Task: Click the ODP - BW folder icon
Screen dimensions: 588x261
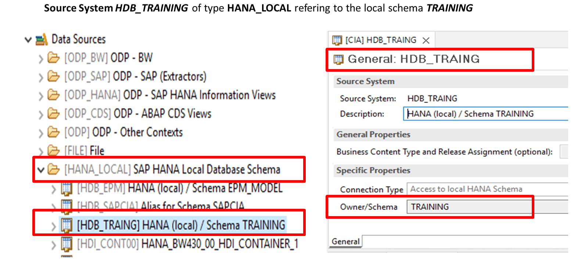Action: pyautogui.click(x=54, y=58)
